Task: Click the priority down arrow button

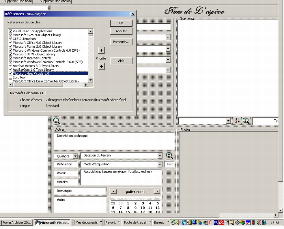Action: pyautogui.click(x=101, y=66)
